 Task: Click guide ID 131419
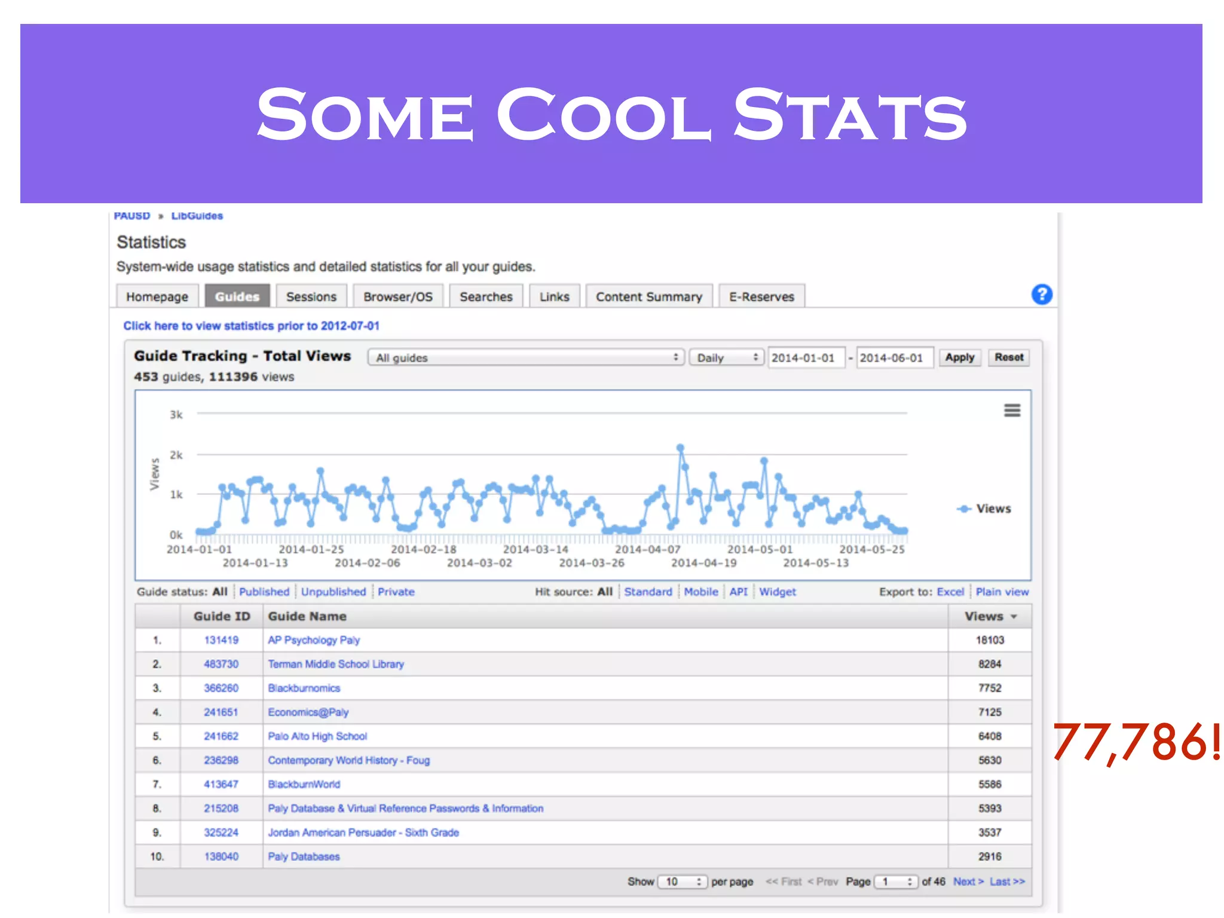(x=221, y=640)
